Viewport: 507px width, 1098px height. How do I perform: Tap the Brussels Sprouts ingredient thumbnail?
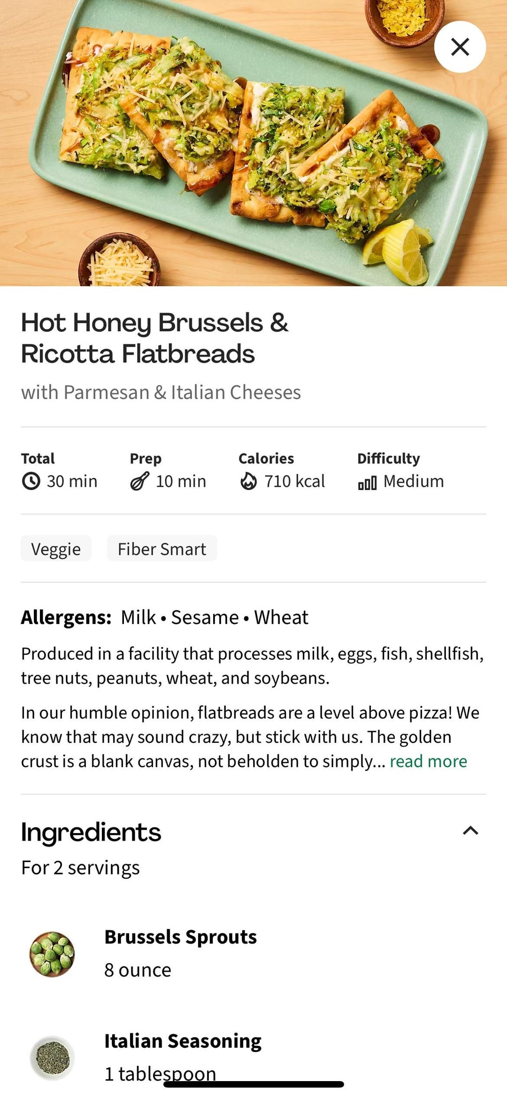[52, 954]
